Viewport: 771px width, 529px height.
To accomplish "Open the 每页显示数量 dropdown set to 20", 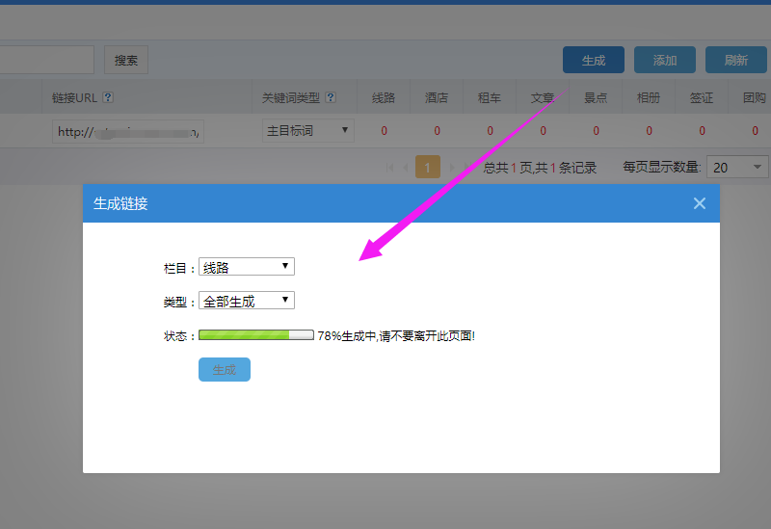I will [x=737, y=168].
